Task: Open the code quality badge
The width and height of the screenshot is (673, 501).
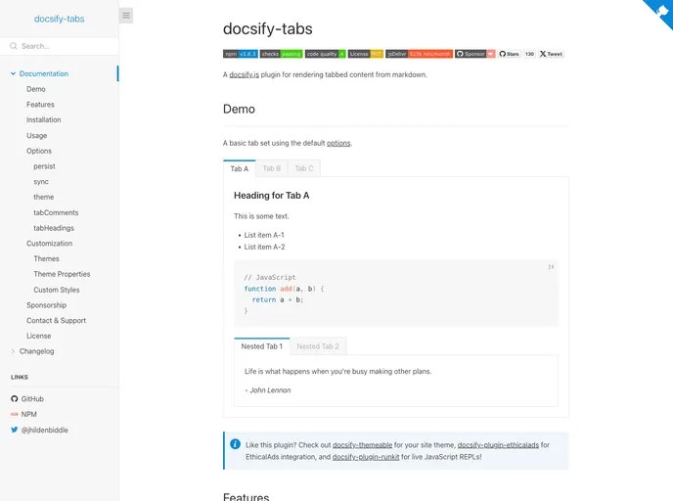Action: [326, 54]
